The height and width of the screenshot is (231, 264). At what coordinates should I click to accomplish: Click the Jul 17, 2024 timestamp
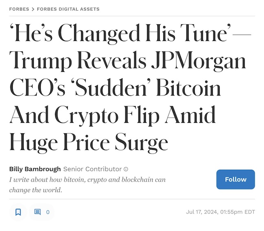(x=220, y=212)
